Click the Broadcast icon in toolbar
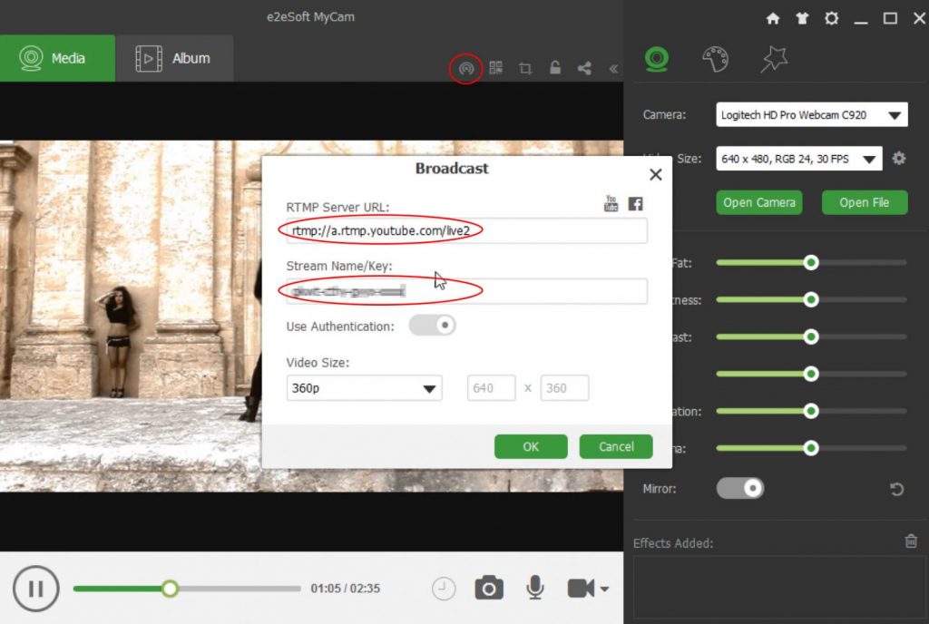Viewport: 929px width, 624px height. coord(465,68)
